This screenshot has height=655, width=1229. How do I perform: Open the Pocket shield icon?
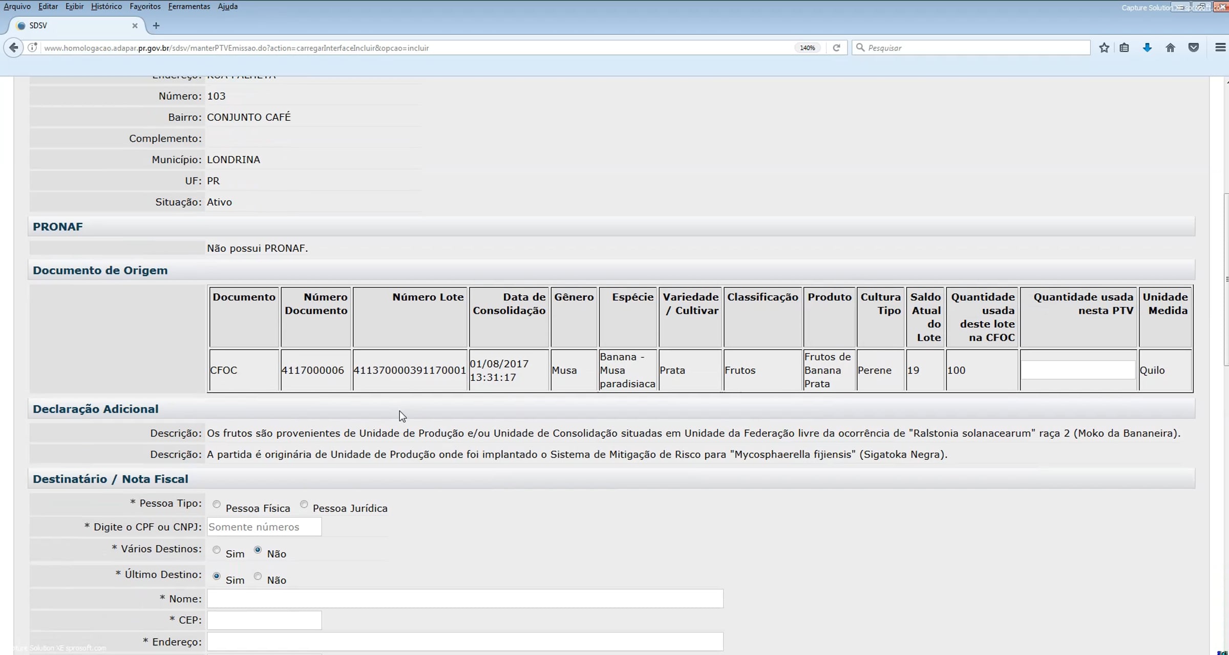tap(1194, 48)
